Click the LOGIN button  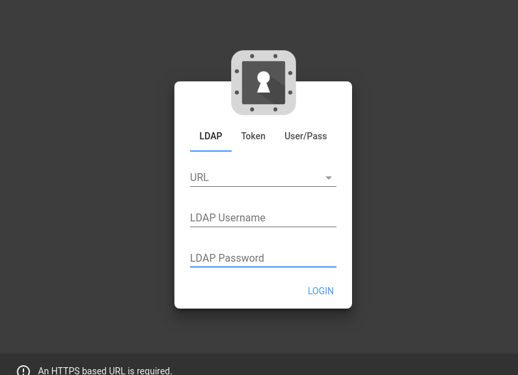tap(320, 291)
